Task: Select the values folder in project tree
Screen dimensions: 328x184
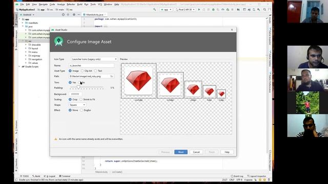Action: [34, 63]
